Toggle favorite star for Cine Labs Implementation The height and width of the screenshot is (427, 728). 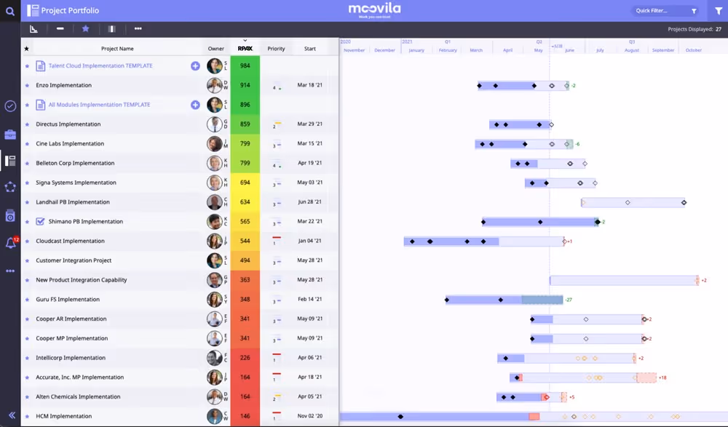pos(27,144)
